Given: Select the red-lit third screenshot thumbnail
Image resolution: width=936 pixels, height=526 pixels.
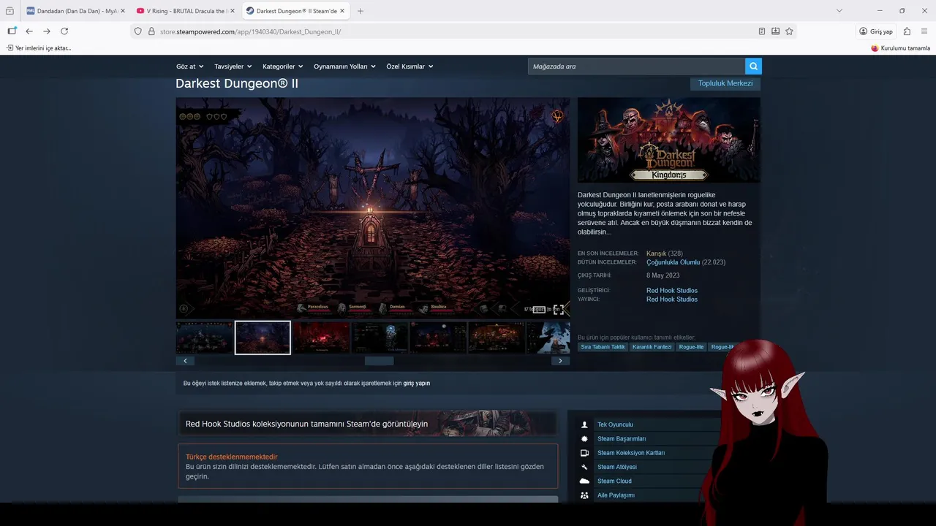Looking at the screenshot, I should (321, 338).
